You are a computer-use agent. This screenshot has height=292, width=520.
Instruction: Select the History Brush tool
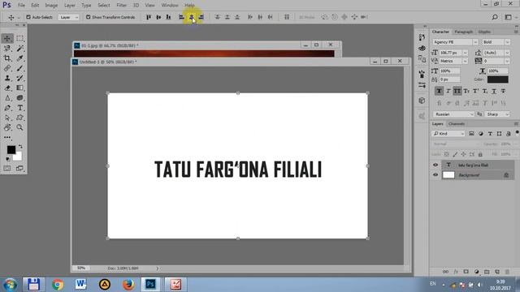[x=19, y=78]
